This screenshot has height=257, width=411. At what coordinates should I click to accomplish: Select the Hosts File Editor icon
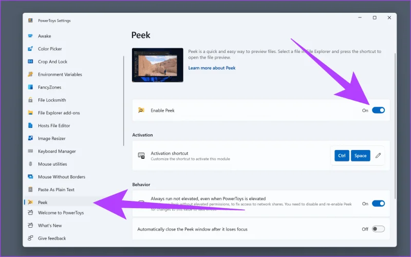tap(30, 125)
